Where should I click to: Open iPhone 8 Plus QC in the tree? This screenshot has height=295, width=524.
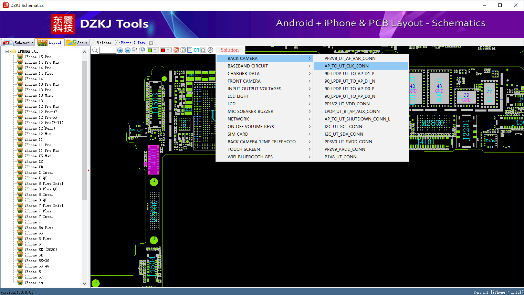(x=41, y=189)
